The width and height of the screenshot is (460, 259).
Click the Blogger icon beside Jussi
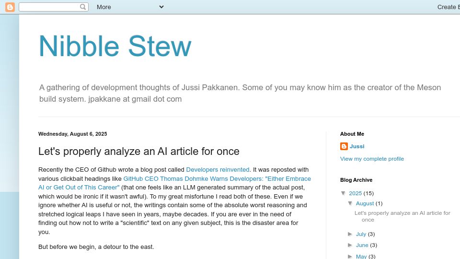pos(344,146)
